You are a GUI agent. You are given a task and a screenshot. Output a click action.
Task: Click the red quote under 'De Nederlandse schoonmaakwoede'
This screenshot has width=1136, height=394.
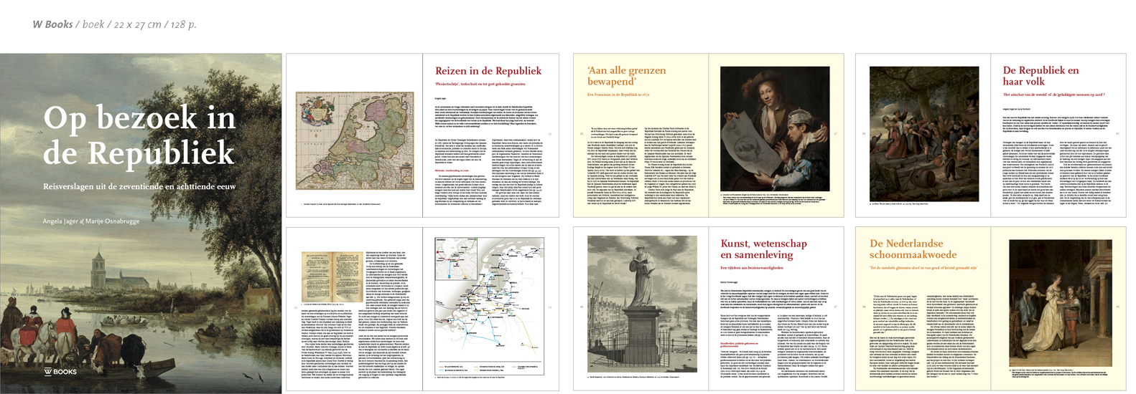(x=923, y=267)
